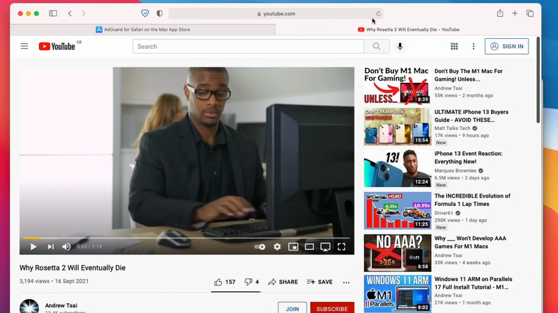Open ULTIMATE iPhone 13 Buyers Guide thumbnail
The height and width of the screenshot is (313, 558).
pyautogui.click(x=398, y=127)
